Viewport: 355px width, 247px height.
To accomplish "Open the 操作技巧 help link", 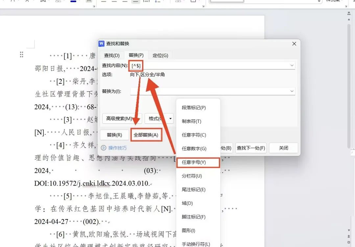I will 117,148.
